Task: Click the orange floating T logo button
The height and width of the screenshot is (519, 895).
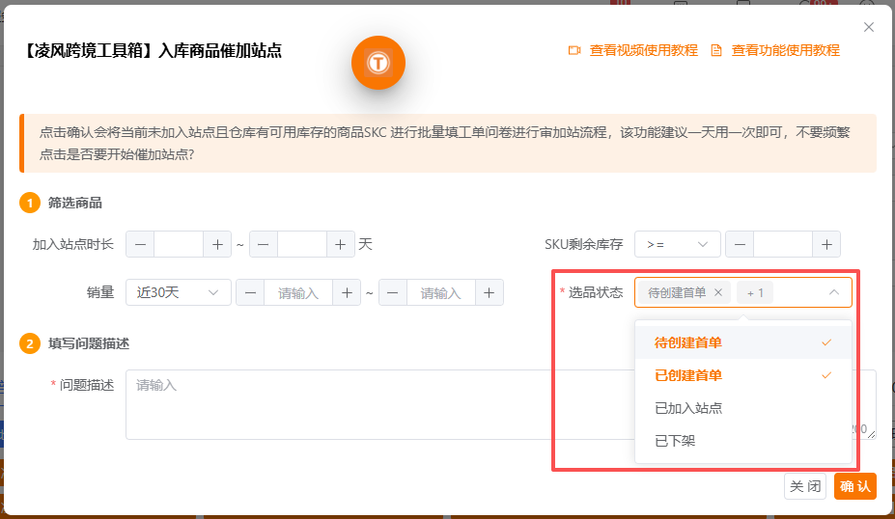Action: tap(378, 63)
